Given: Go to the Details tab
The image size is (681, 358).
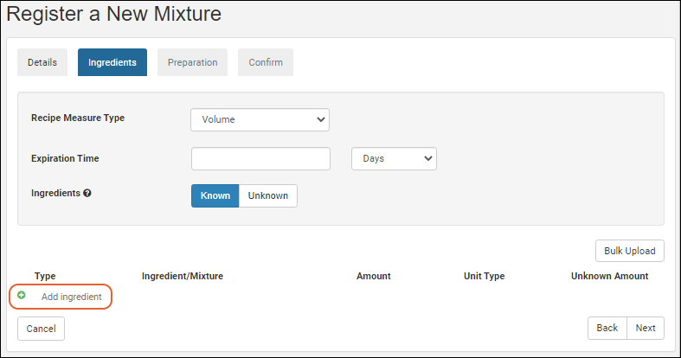Looking at the screenshot, I should (42, 62).
